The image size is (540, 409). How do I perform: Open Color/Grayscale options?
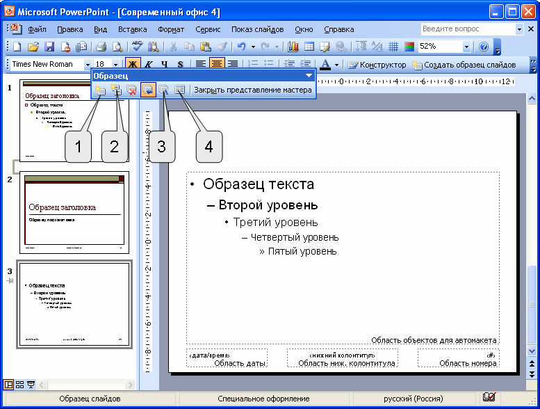point(409,47)
